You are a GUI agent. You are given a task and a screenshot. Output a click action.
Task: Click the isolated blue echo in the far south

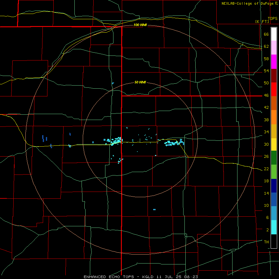click(x=154, y=210)
